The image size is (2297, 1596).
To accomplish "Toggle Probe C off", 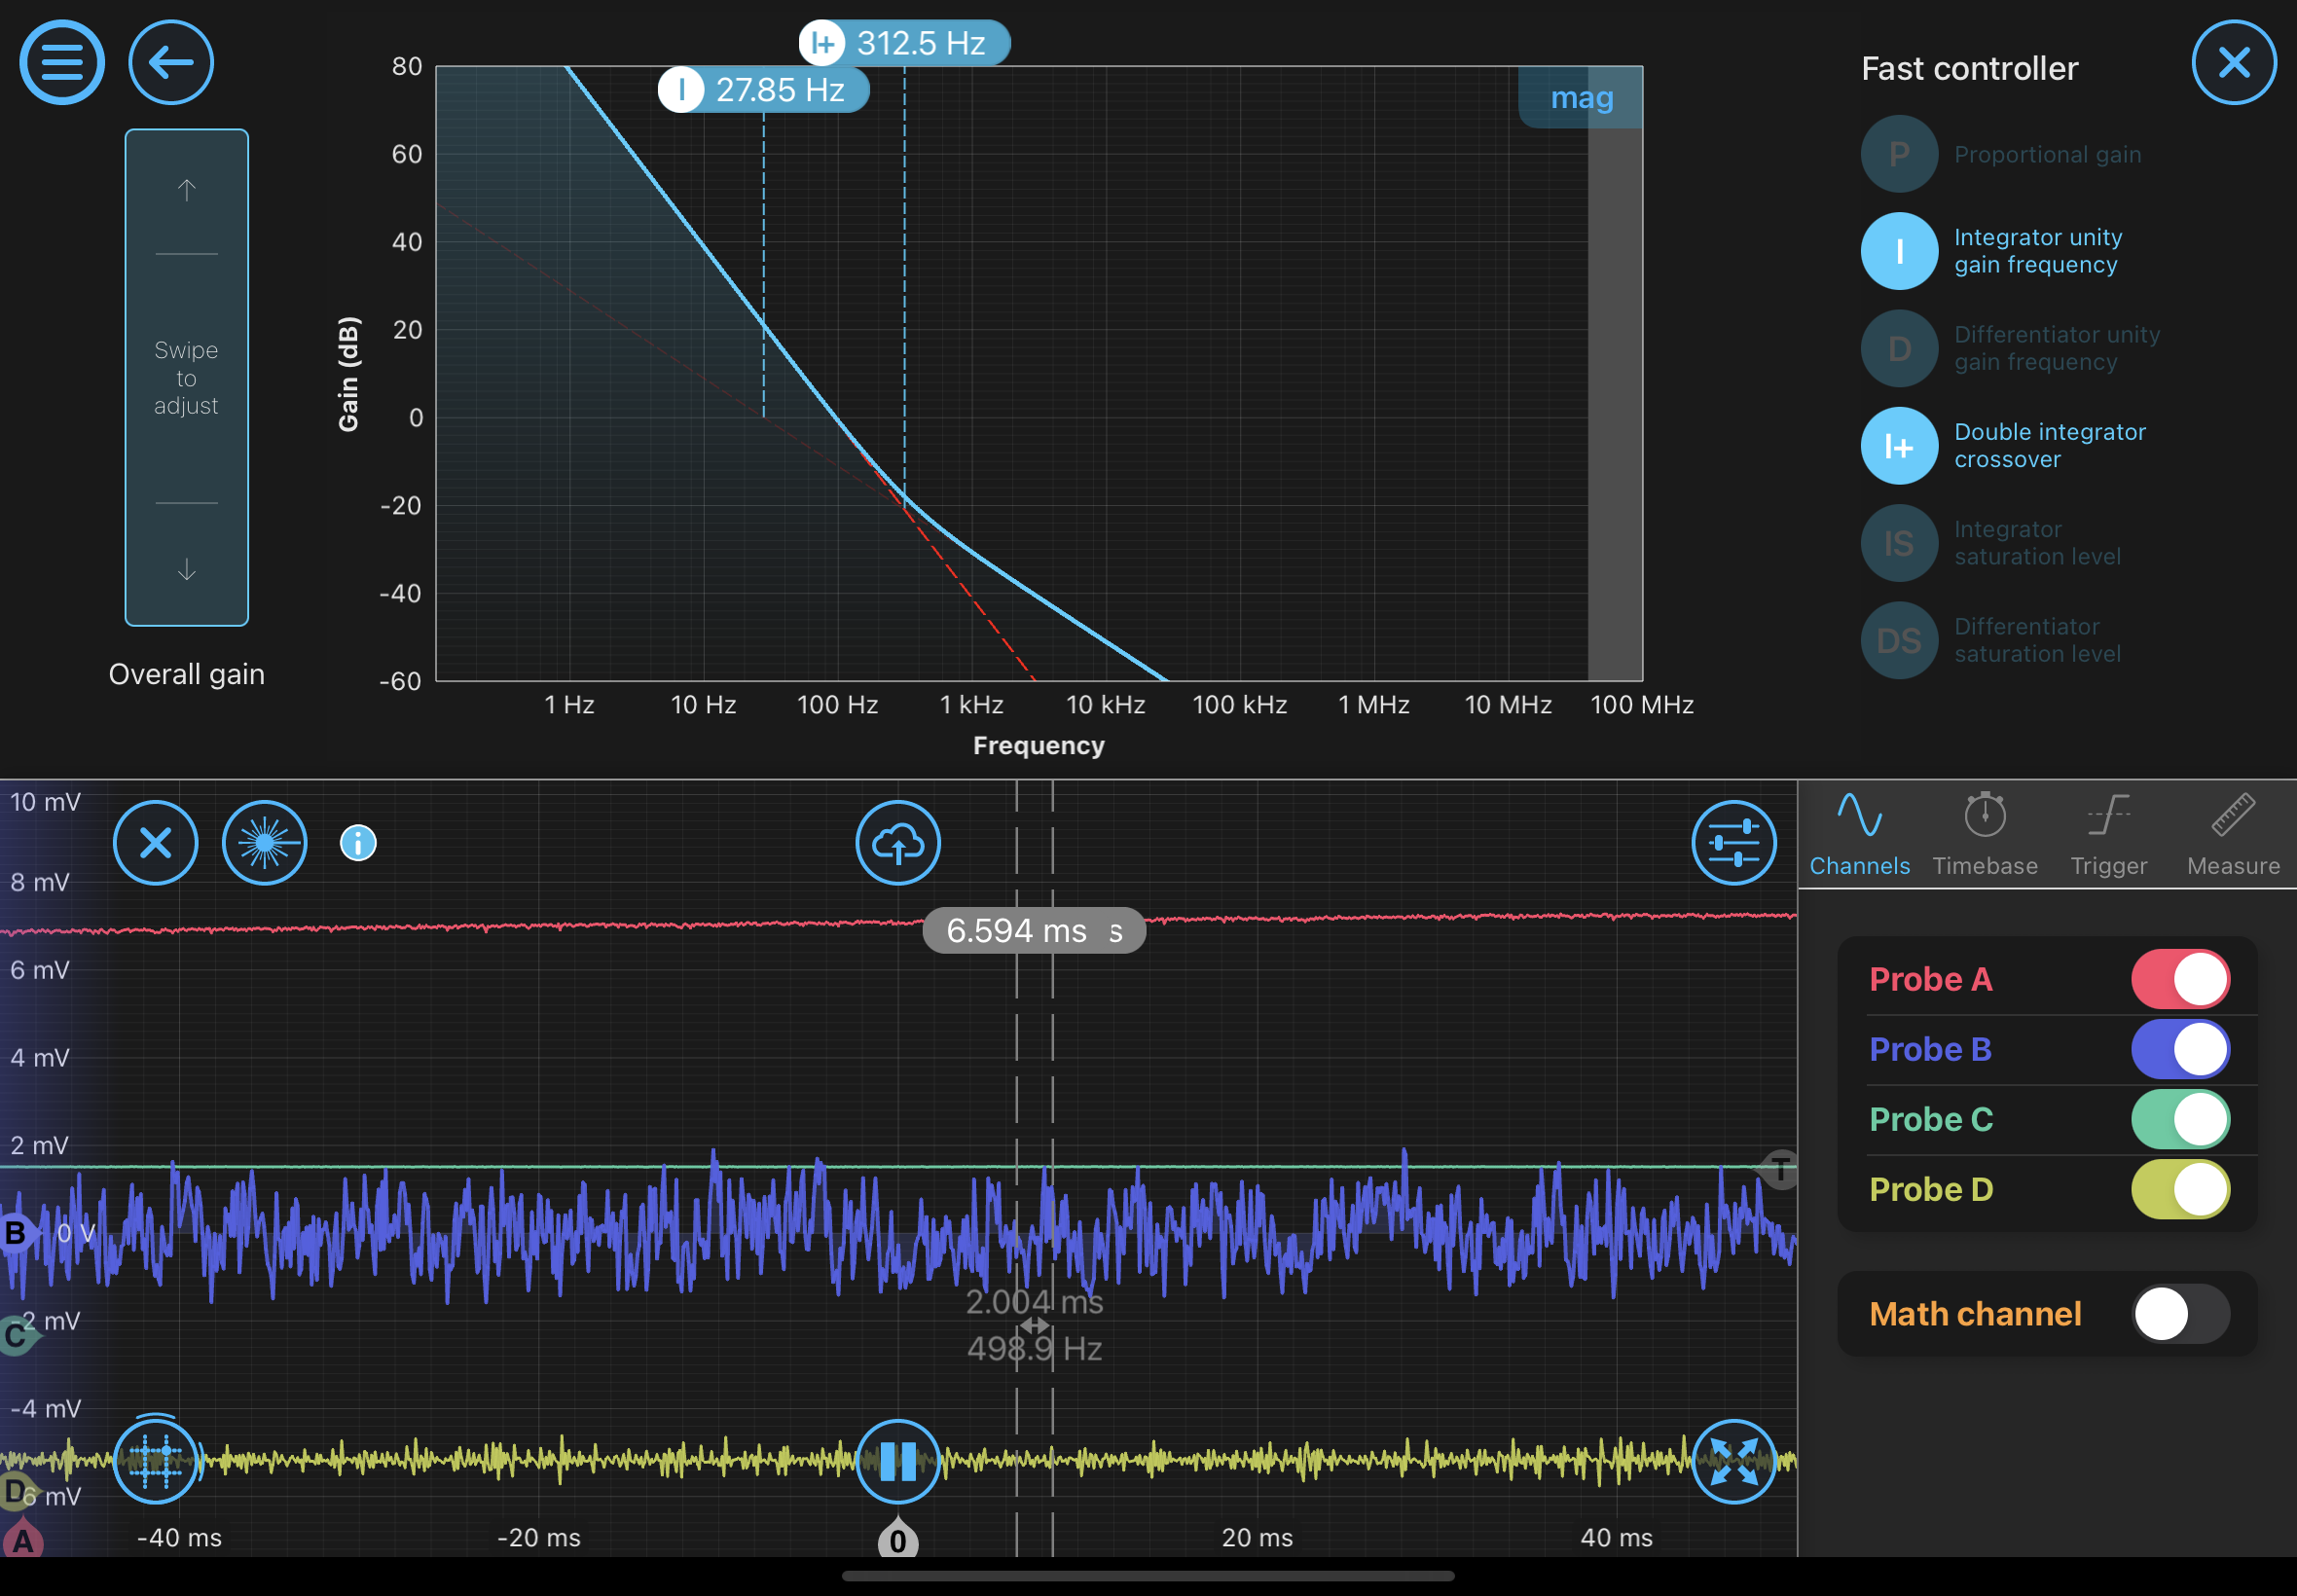I will (2180, 1119).
